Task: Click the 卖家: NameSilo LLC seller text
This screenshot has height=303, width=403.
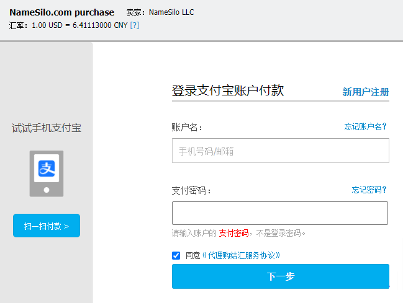Action: (x=160, y=12)
